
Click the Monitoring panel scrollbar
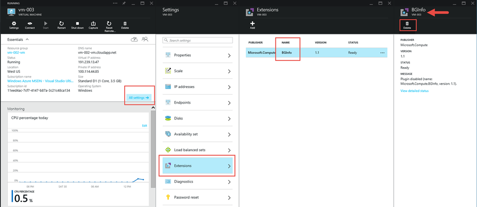pyautogui.click(x=153, y=148)
